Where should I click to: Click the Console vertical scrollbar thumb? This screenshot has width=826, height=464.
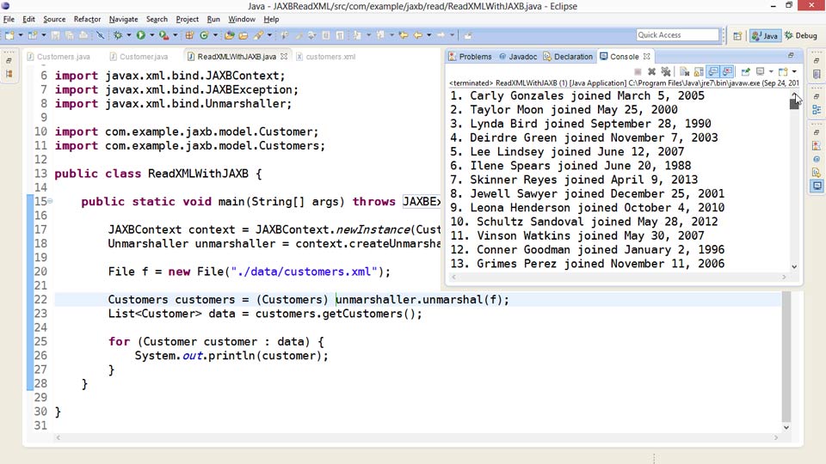coord(794,103)
